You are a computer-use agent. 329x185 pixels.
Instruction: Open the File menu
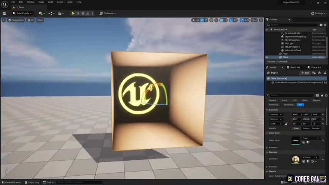(13, 2)
